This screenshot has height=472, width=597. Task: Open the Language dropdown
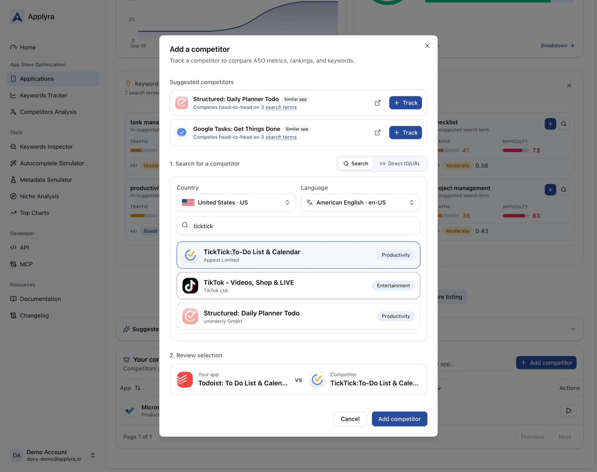(361, 203)
